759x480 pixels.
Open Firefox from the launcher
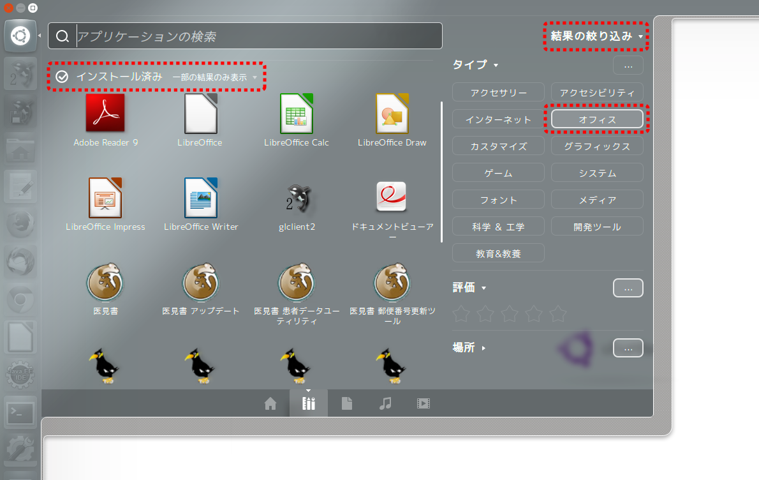(20, 224)
